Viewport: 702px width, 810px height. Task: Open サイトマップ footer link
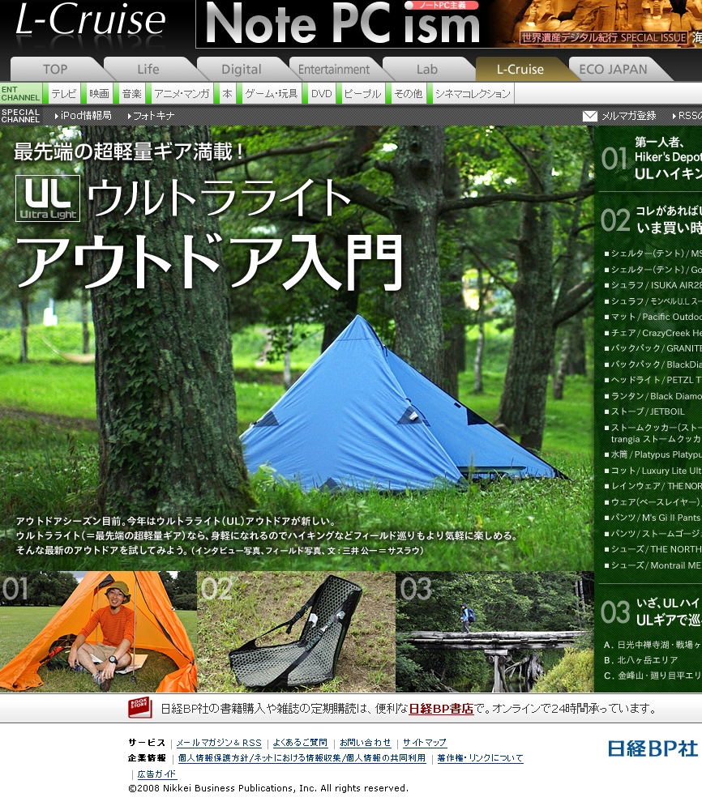425,743
